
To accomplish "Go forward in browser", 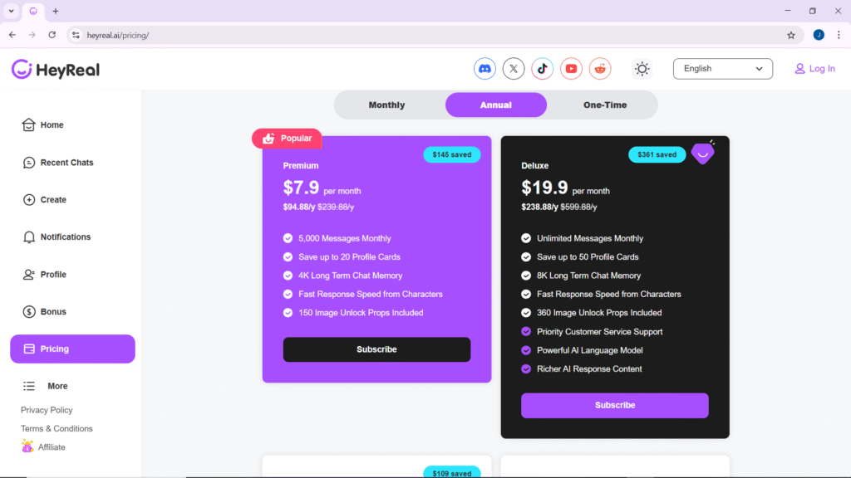I will pyautogui.click(x=32, y=35).
